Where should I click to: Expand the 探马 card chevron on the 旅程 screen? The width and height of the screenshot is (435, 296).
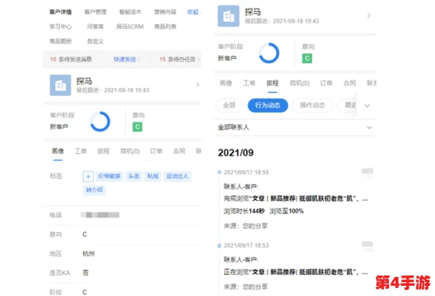(x=368, y=15)
